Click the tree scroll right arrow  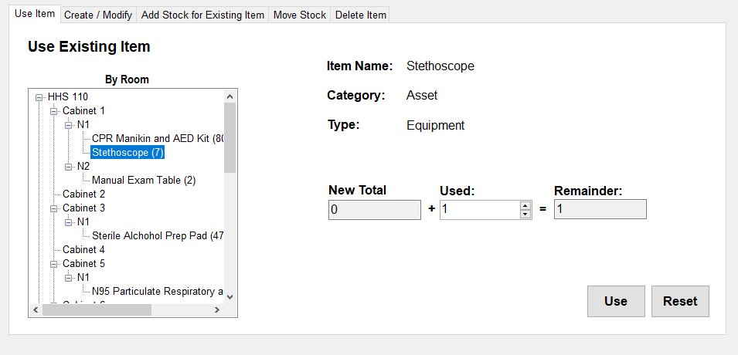217,310
